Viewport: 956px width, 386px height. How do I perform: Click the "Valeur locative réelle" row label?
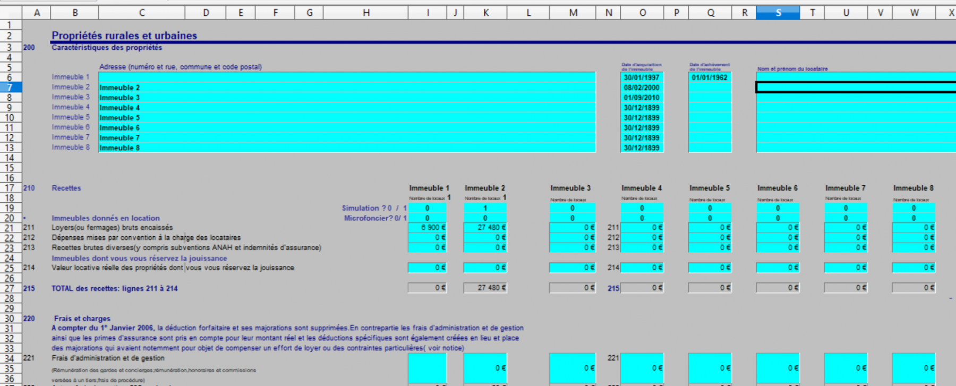click(x=173, y=268)
